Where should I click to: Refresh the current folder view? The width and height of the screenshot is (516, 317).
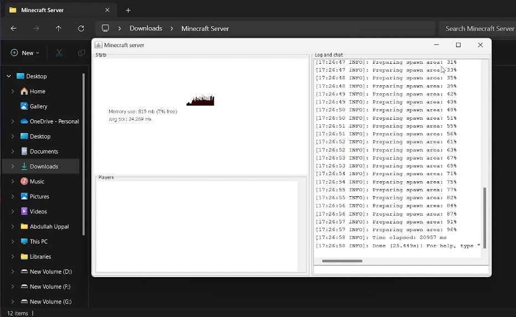[x=81, y=28]
